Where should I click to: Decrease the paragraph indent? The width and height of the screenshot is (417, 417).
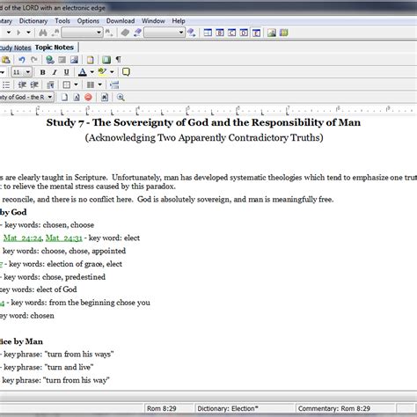point(22,84)
